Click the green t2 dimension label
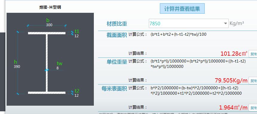Viewport: 257px width, 114px height. click(77, 91)
